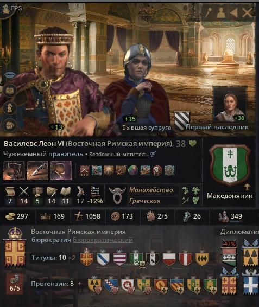Click the pin character window icon
Image resolution: width=259 pixels, height=307 pixels.
207,12
